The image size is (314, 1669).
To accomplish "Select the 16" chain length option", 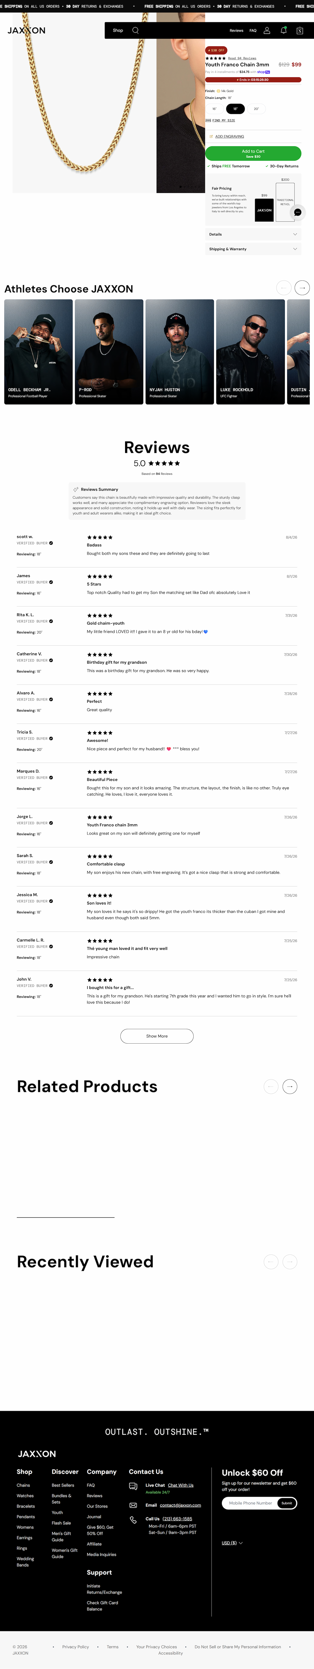I will pyautogui.click(x=215, y=109).
